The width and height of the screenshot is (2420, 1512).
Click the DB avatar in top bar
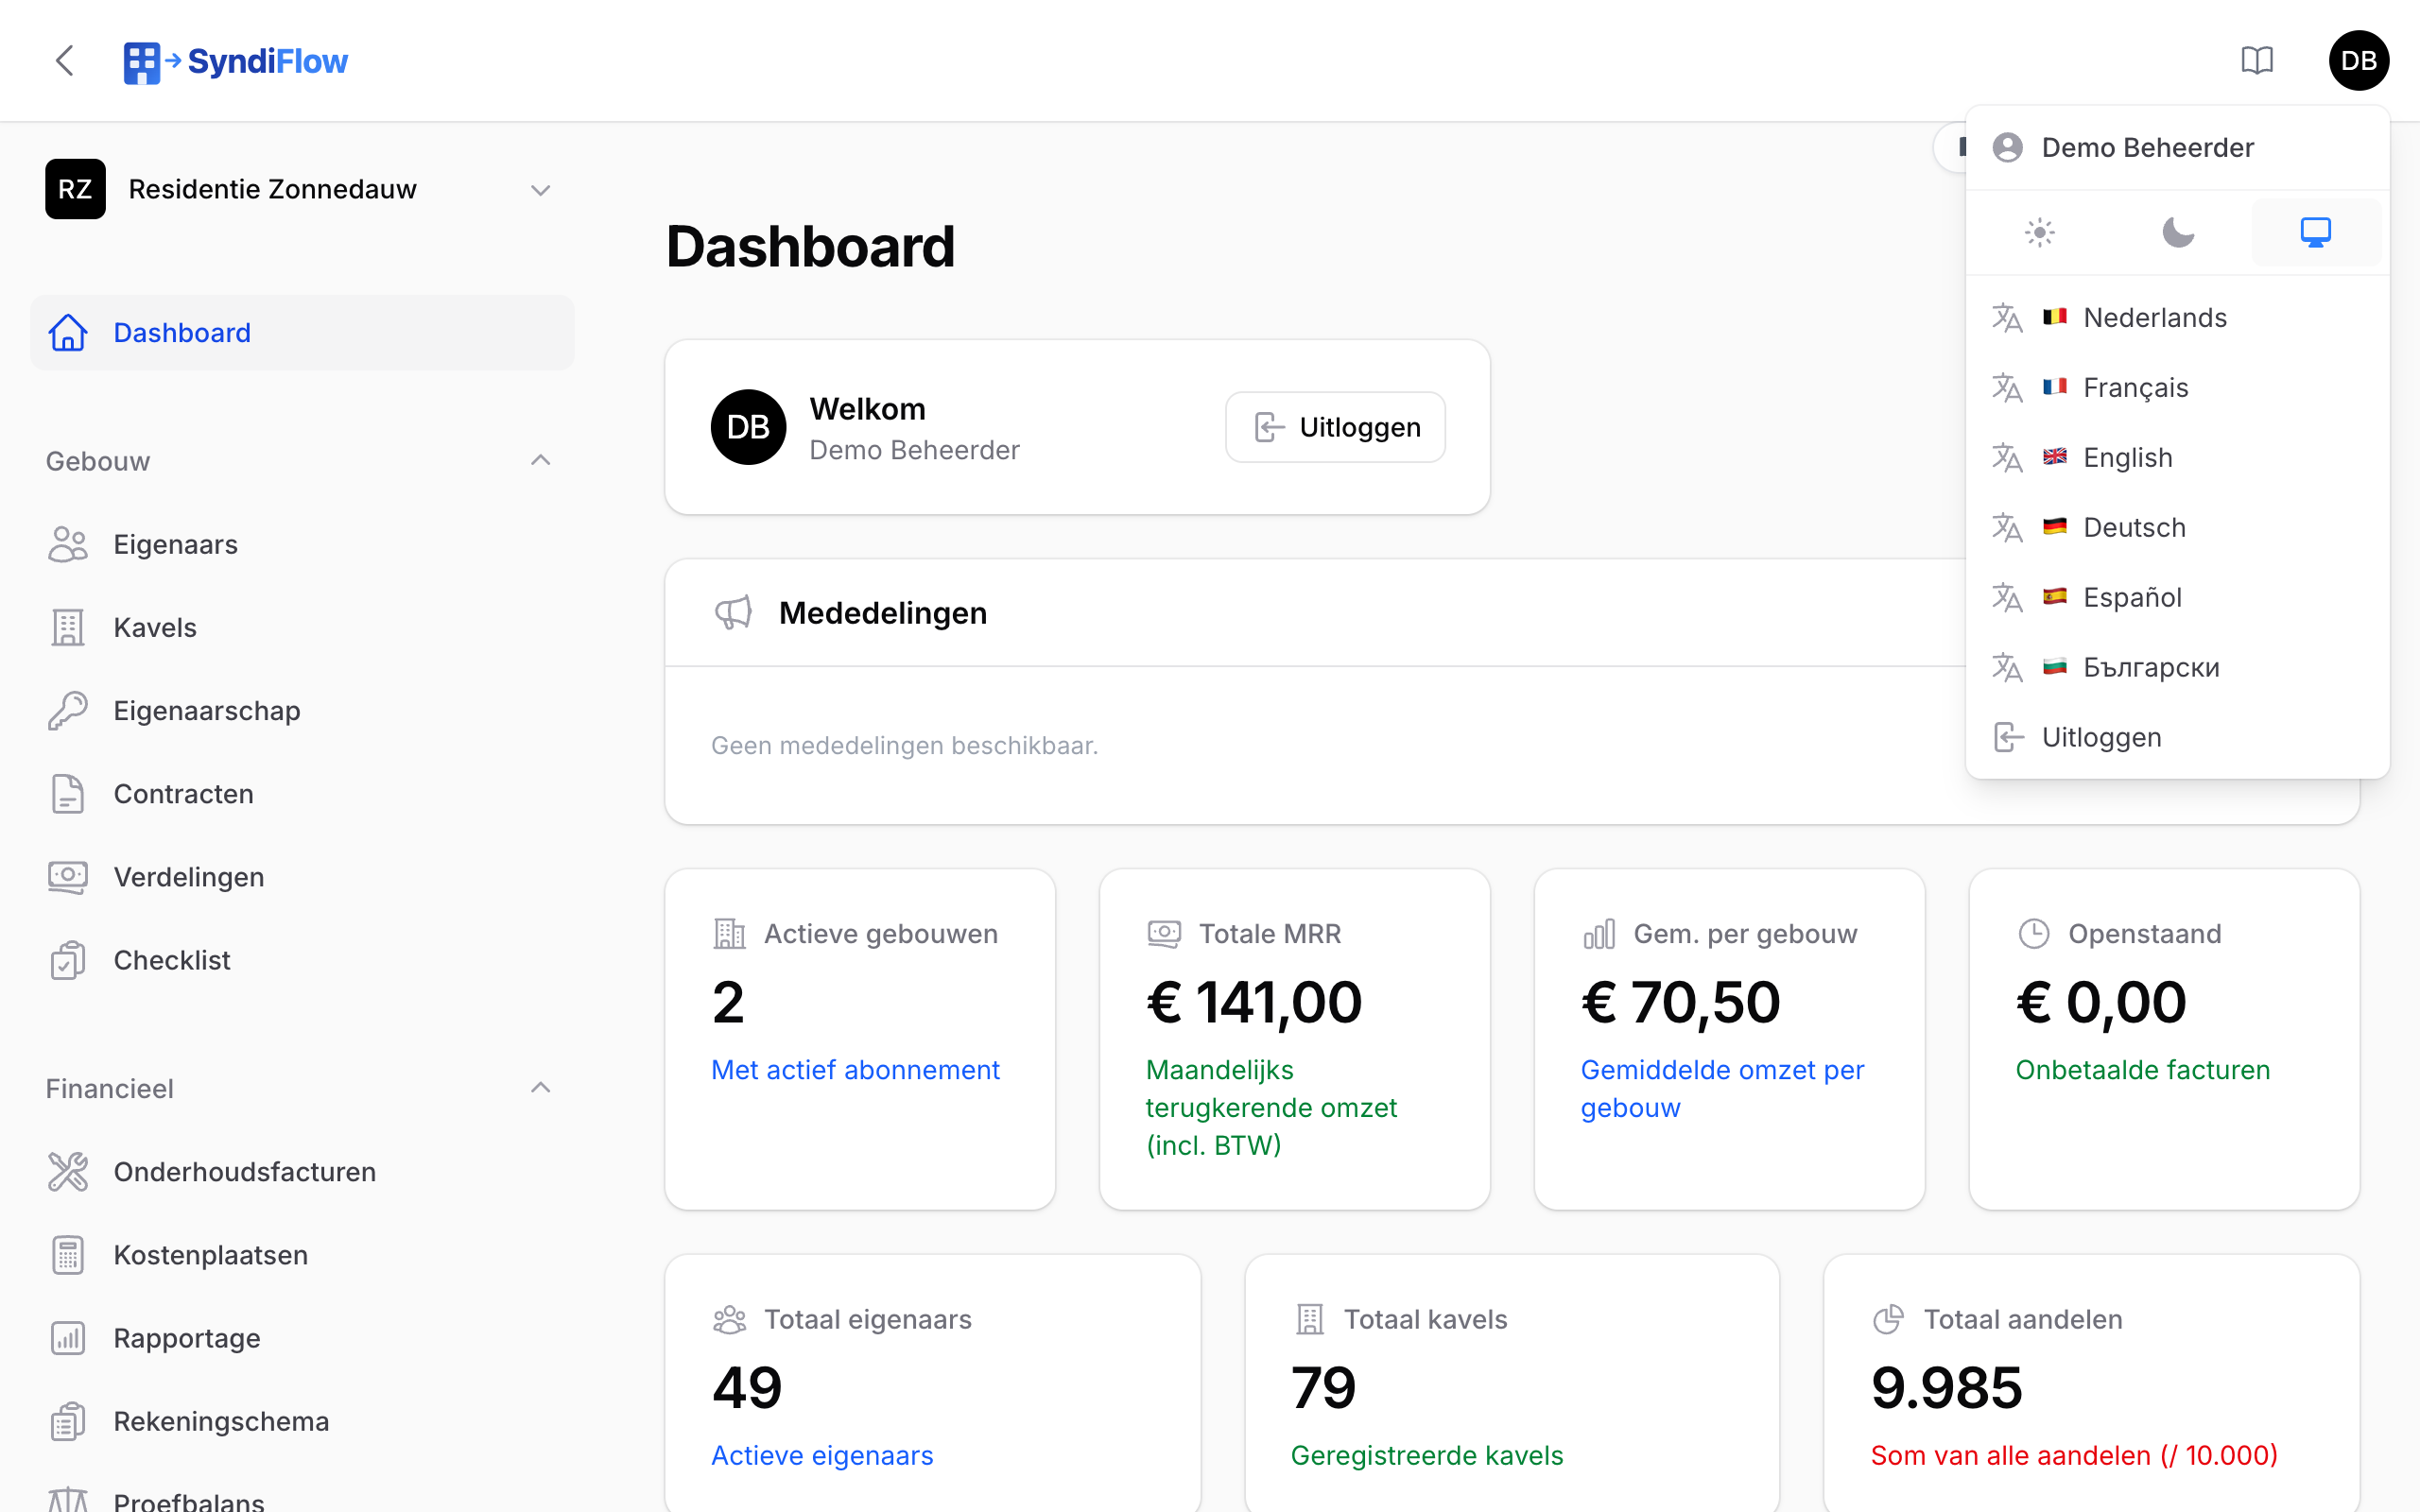pyautogui.click(x=2359, y=61)
